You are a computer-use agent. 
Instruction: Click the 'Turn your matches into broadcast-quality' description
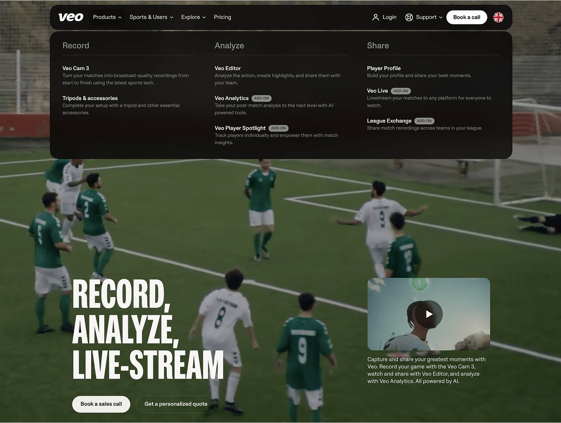(x=125, y=79)
